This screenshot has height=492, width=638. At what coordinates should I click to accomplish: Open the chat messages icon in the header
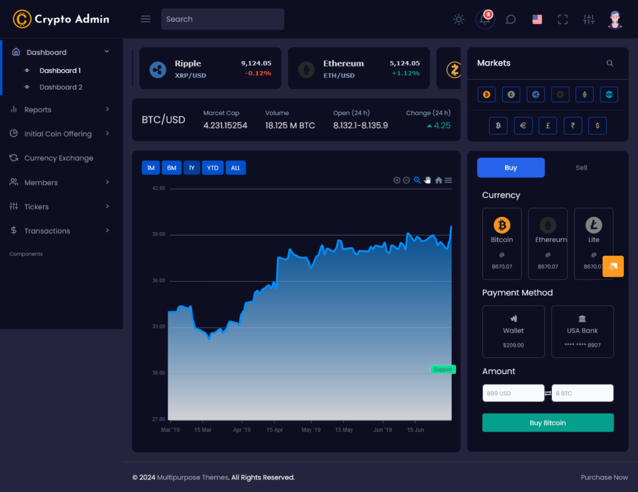click(511, 19)
